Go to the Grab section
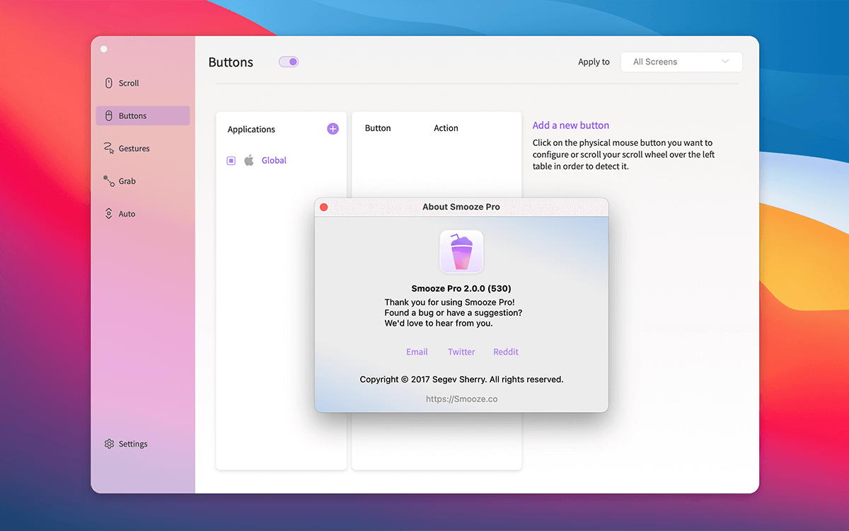Image resolution: width=849 pixels, height=531 pixels. (x=143, y=181)
